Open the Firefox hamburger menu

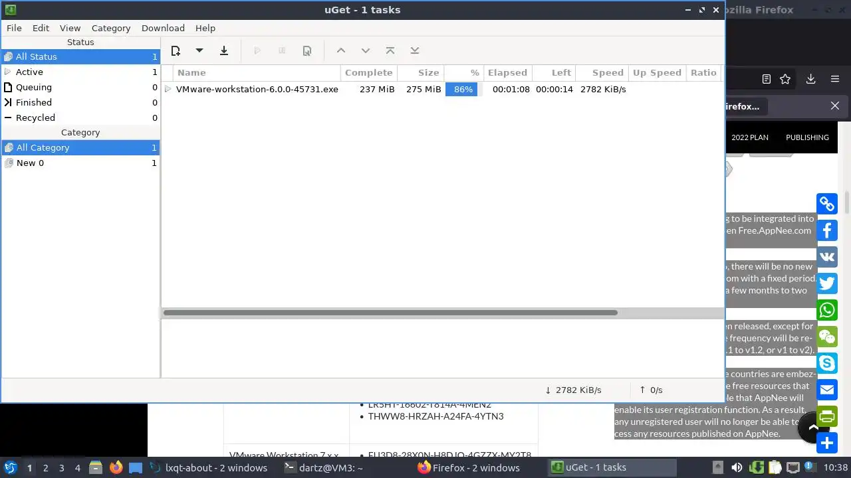(x=835, y=79)
